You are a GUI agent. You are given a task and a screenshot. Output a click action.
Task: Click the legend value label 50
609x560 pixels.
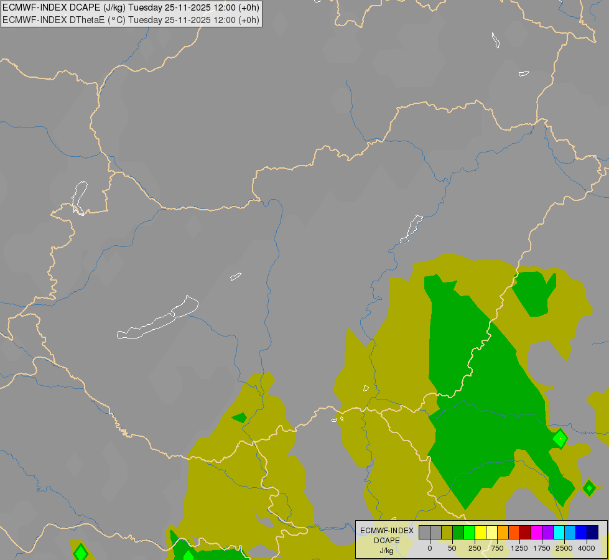pyautogui.click(x=452, y=548)
